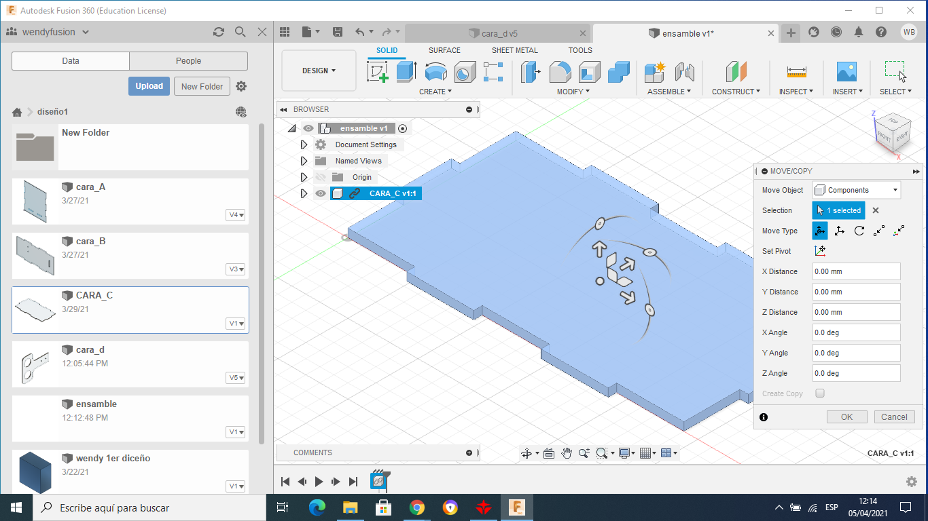Viewport: 928px width, 521px height.
Task: Play the timeline
Action: [319, 482]
